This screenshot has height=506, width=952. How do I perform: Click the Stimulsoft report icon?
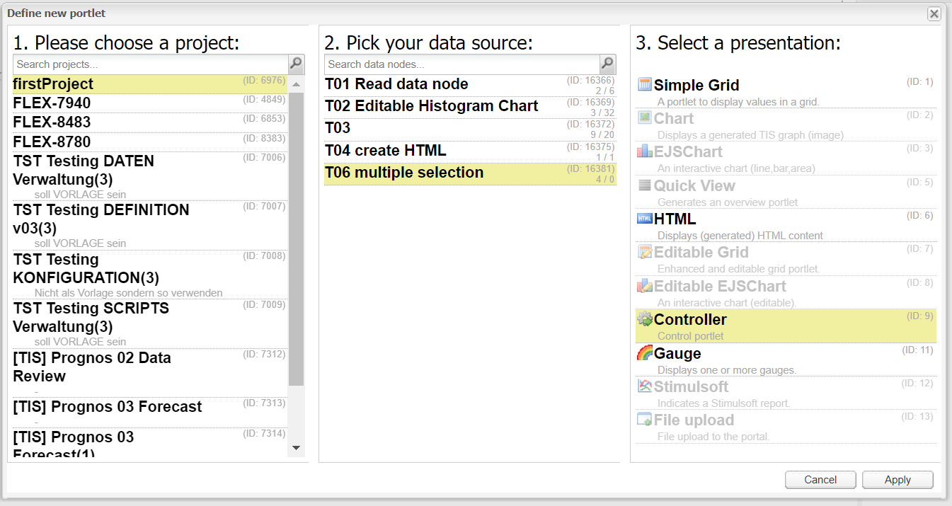coord(645,386)
